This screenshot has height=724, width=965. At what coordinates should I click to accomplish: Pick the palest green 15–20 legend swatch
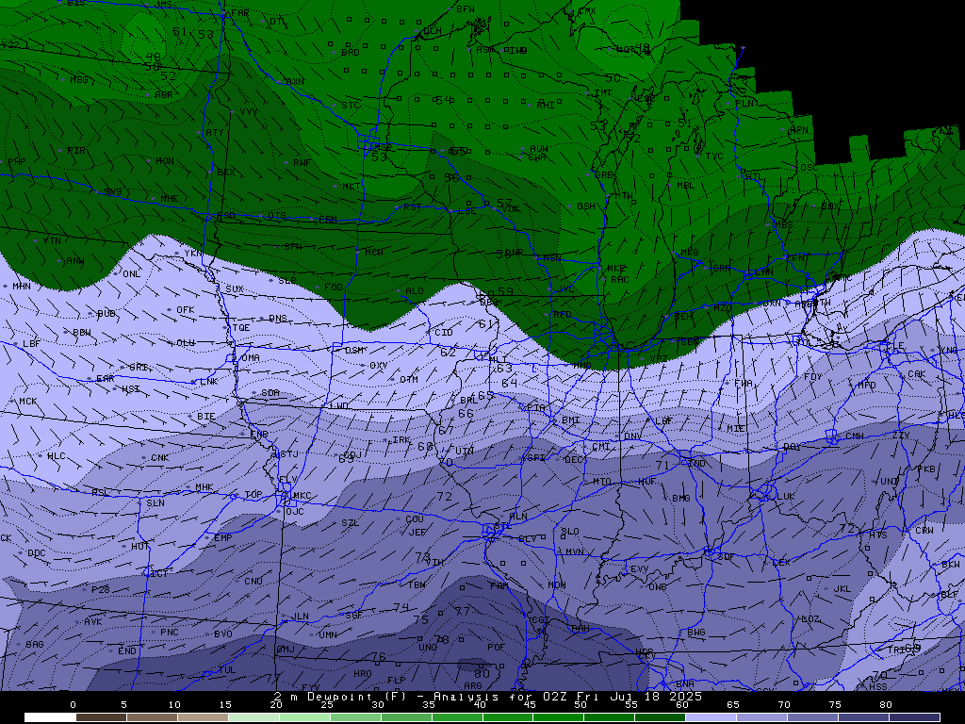click(254, 717)
